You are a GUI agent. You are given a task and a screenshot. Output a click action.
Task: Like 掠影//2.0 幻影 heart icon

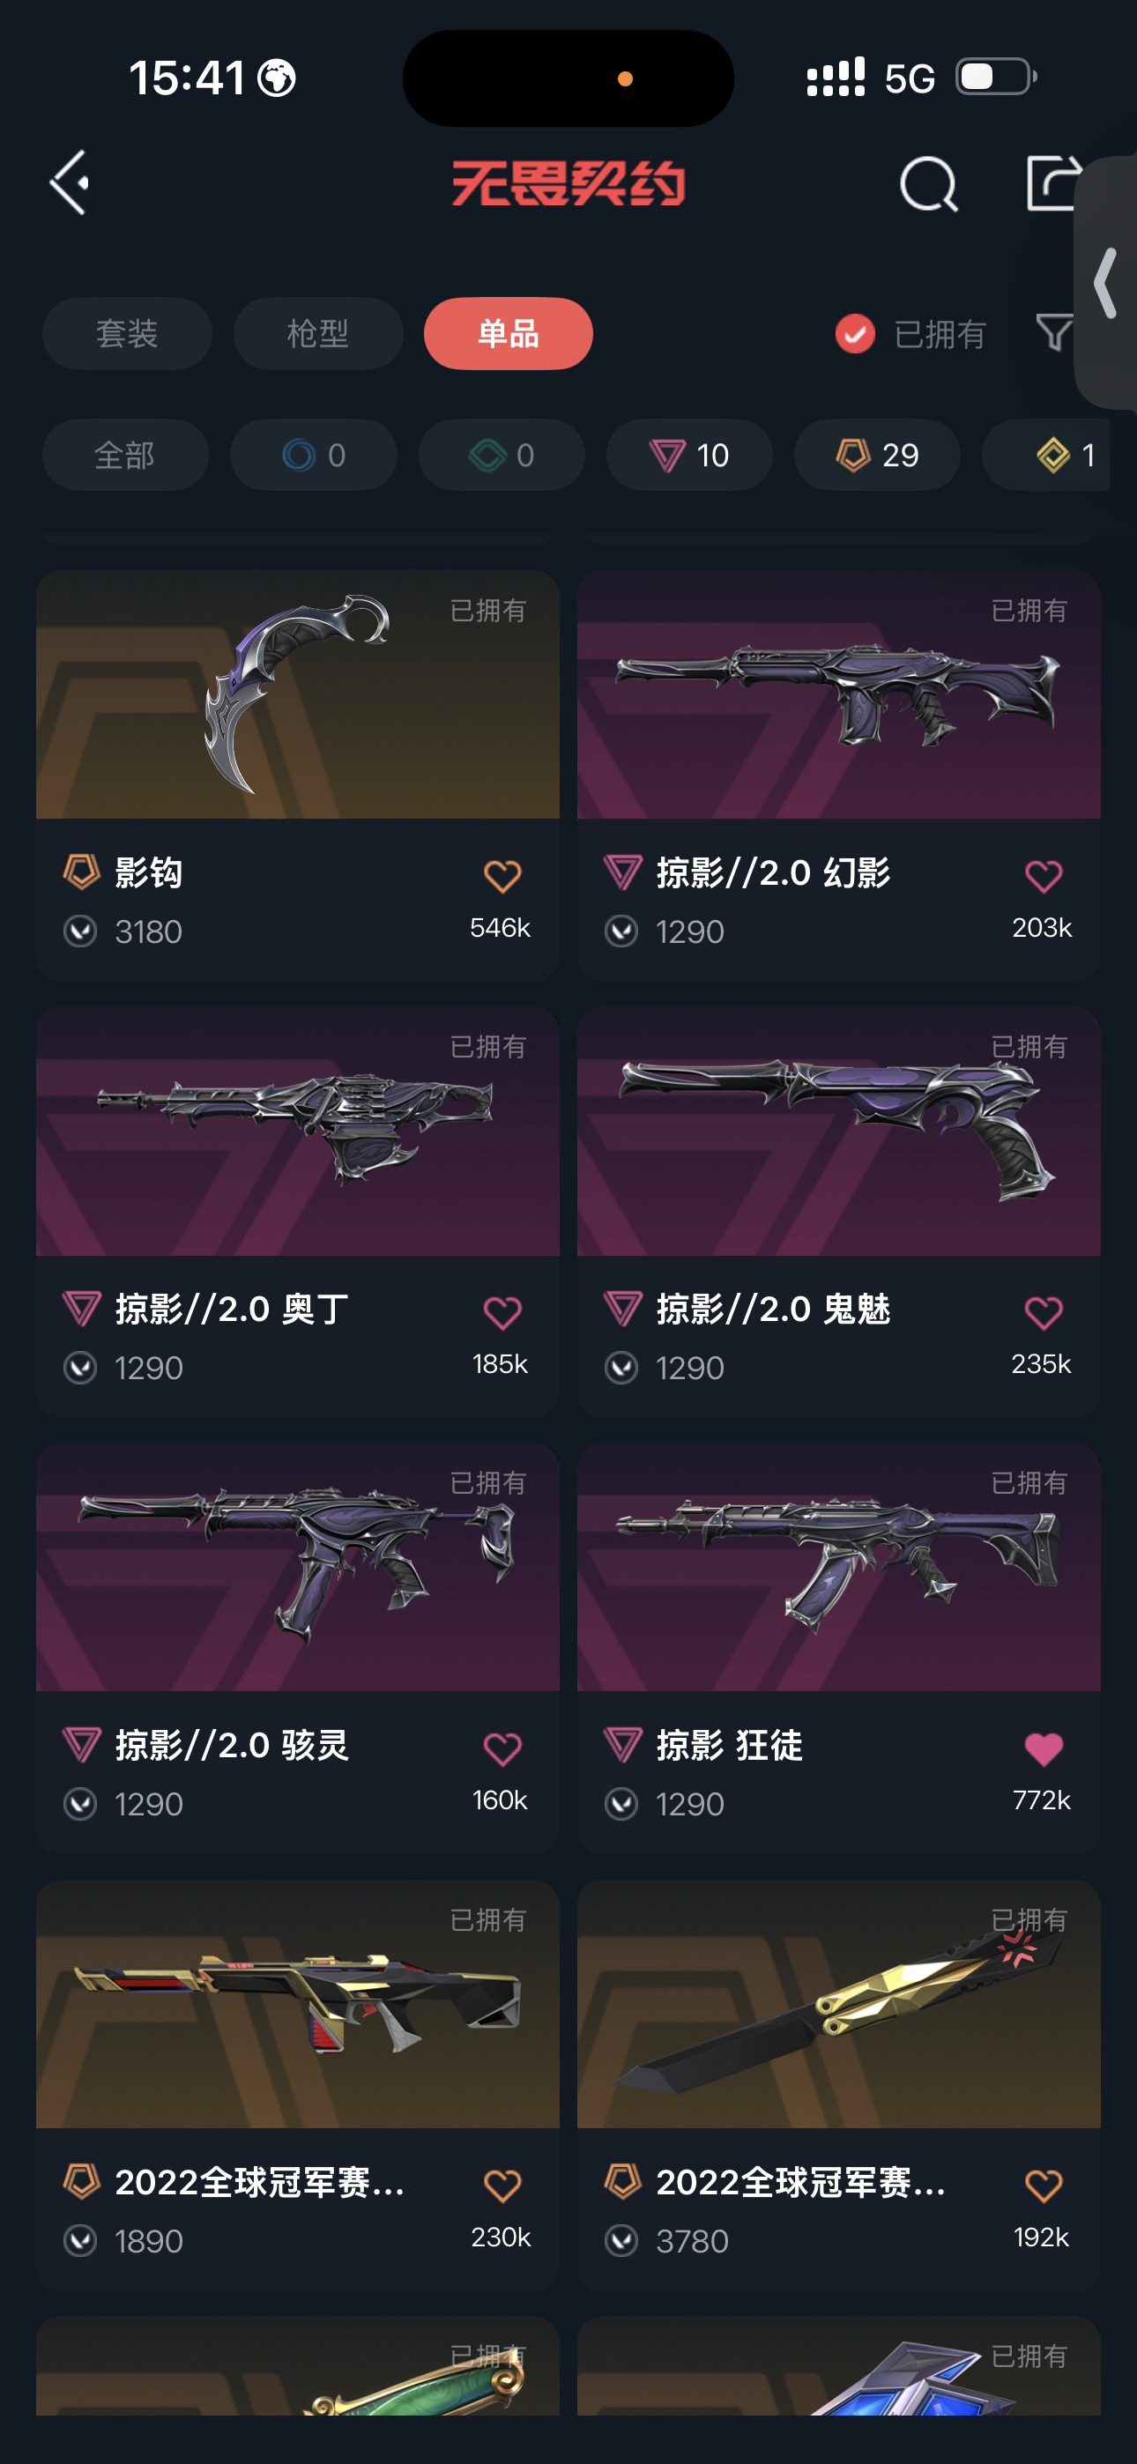pos(1042,876)
